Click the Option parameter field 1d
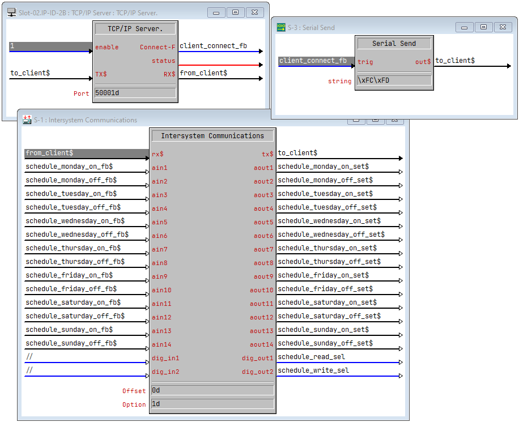Viewport: 519px width, 422px height. click(212, 404)
